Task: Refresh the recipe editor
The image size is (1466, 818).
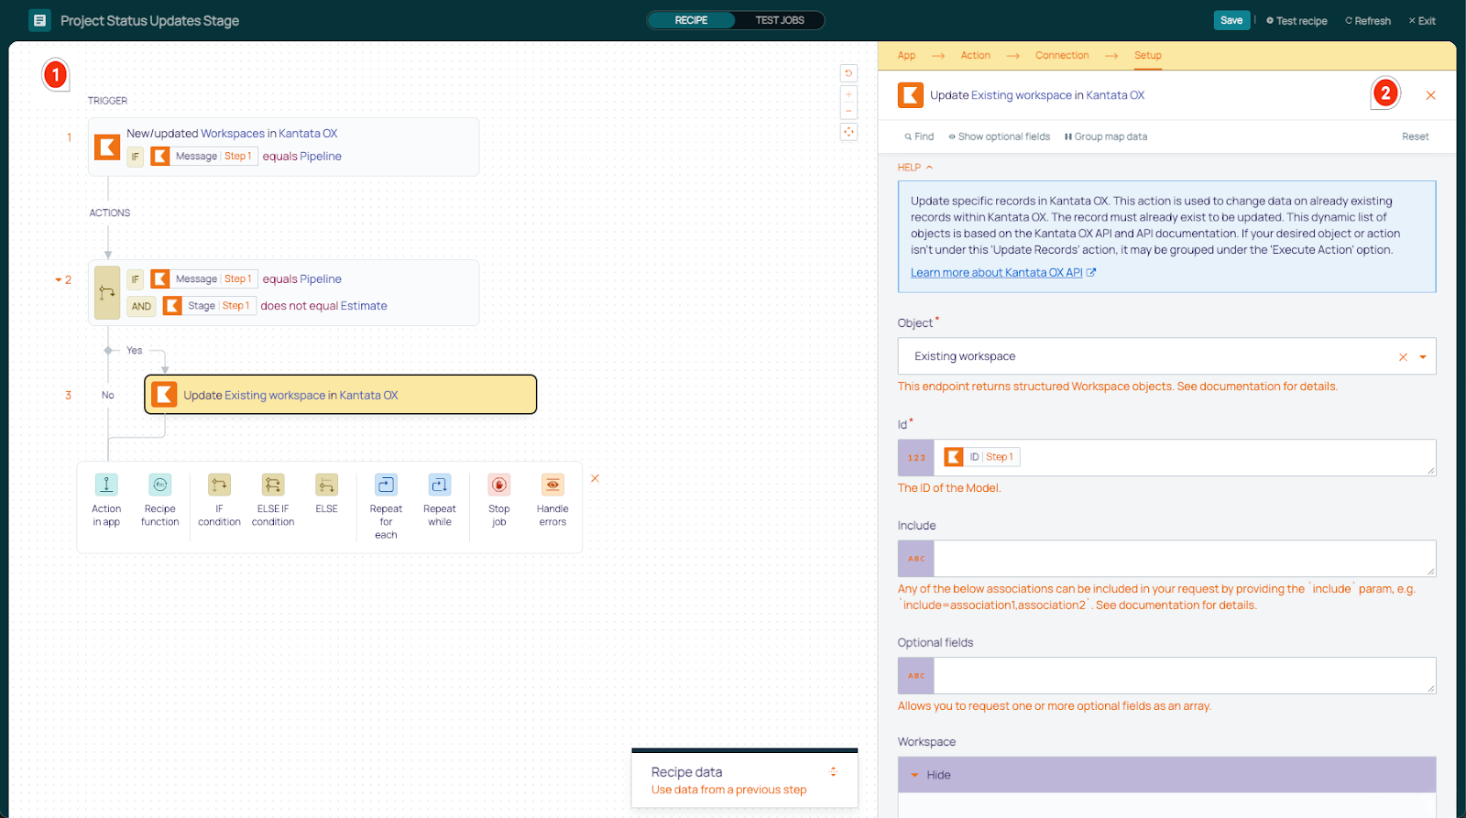Action: tap(1367, 21)
